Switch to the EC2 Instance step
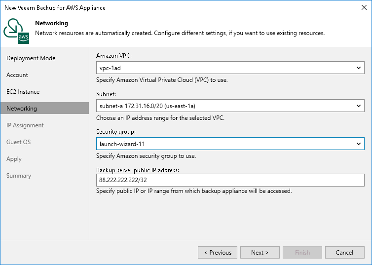The height and width of the screenshot is (265, 372). click(23, 92)
